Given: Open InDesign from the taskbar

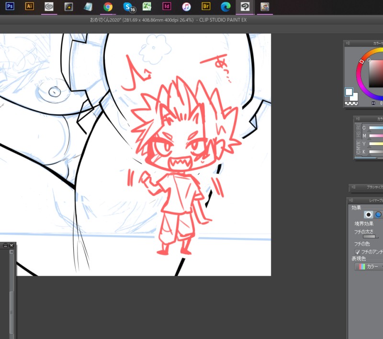Looking at the screenshot, I should pyautogui.click(x=167, y=6).
